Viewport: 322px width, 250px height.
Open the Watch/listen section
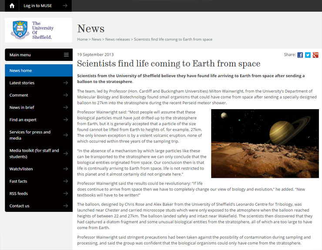click(21, 169)
